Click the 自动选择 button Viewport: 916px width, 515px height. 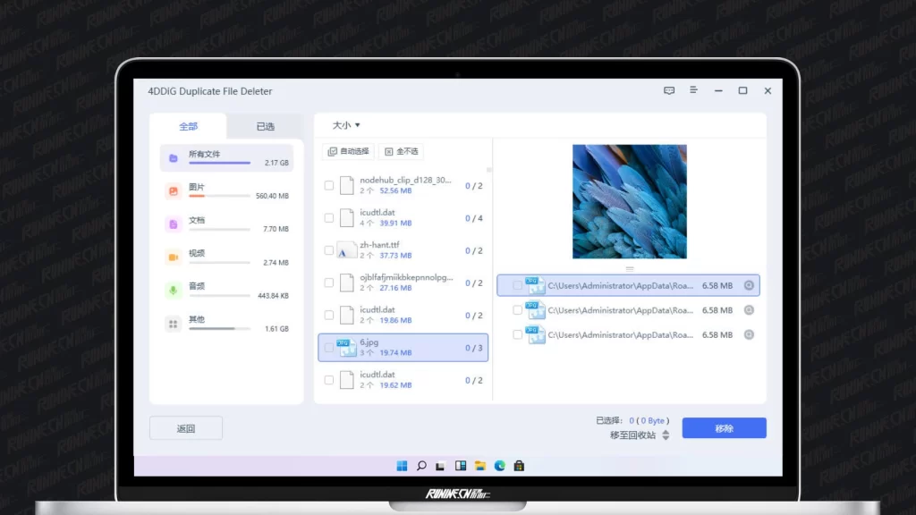348,152
